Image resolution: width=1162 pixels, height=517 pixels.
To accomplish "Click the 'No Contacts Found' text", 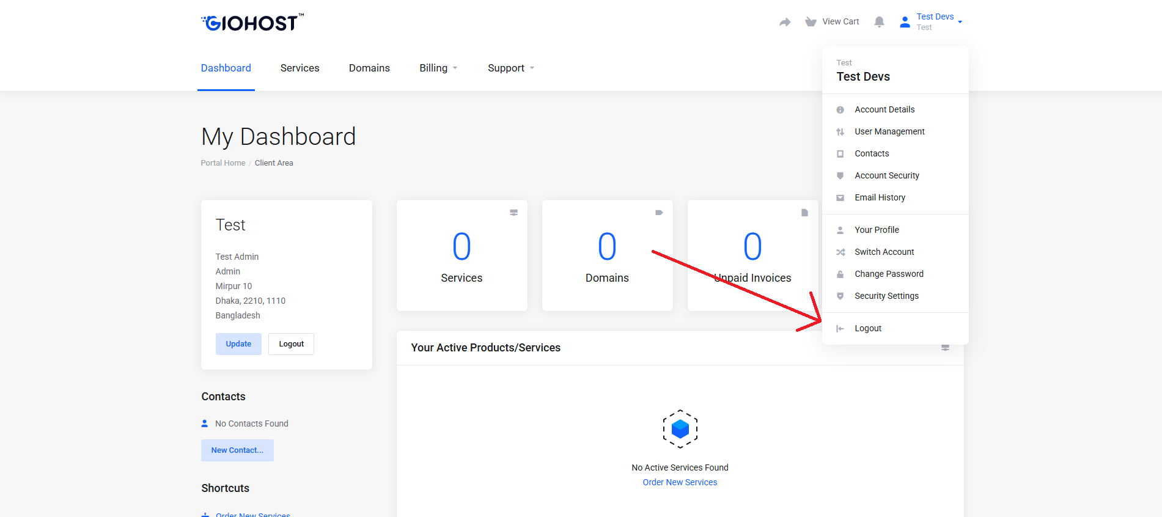I will [x=252, y=424].
